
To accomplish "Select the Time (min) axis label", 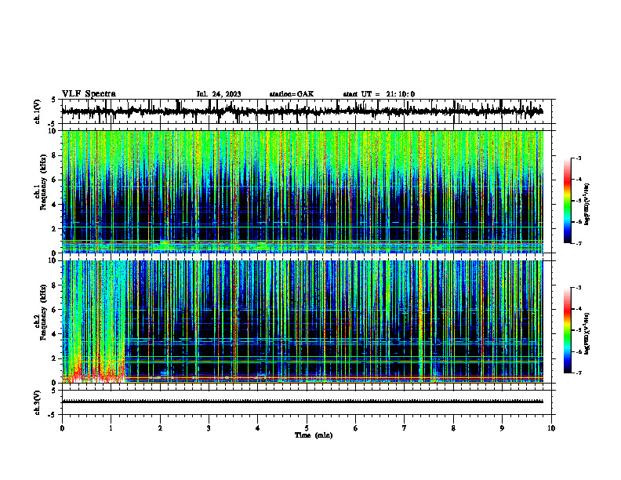I will pyautogui.click(x=314, y=435).
